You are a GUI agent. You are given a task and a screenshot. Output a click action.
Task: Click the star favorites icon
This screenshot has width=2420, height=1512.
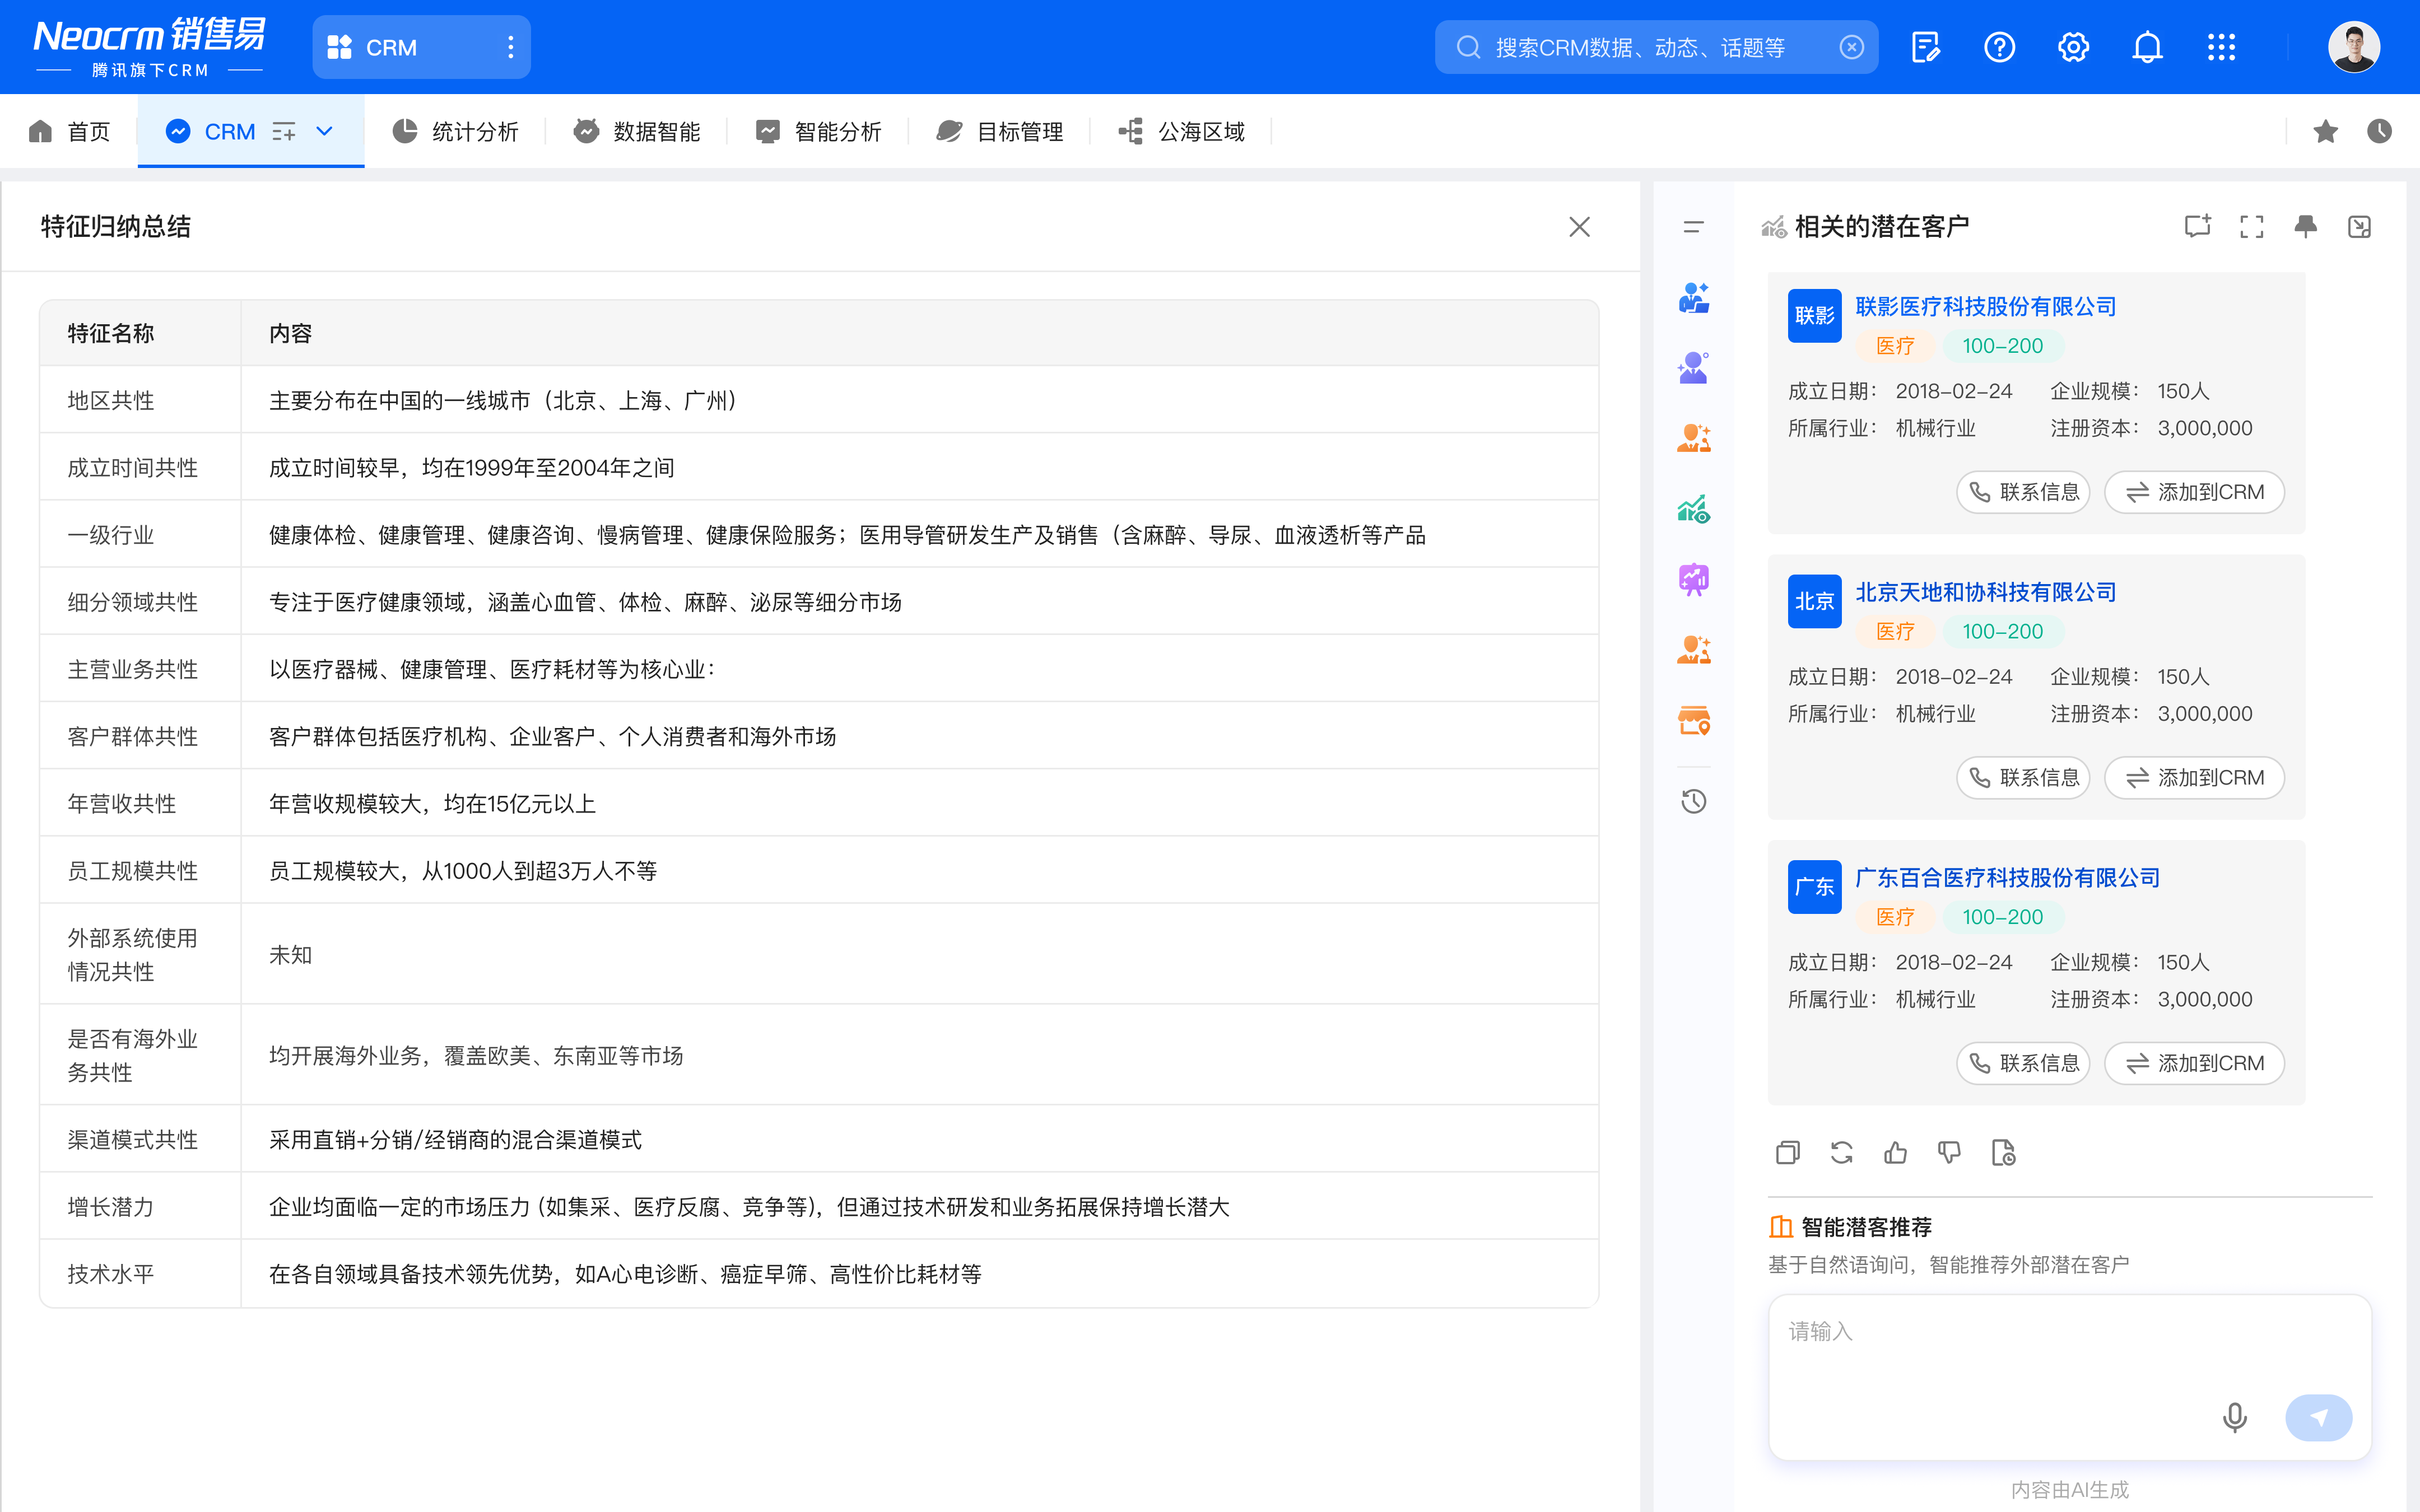click(x=2325, y=131)
